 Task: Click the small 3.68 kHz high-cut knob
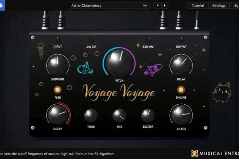pos(148,40)
